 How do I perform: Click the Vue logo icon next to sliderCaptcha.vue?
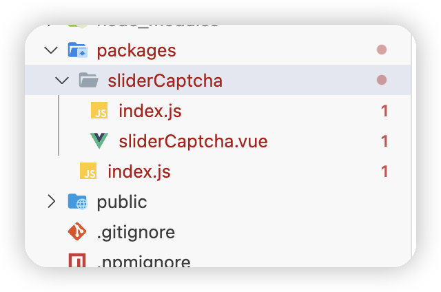[x=99, y=141]
